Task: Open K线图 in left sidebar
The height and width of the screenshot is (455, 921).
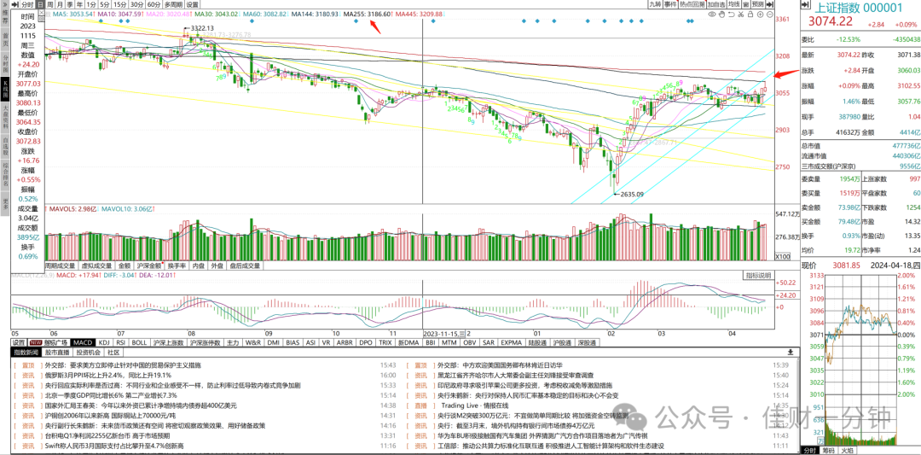Action: pyautogui.click(x=5, y=88)
